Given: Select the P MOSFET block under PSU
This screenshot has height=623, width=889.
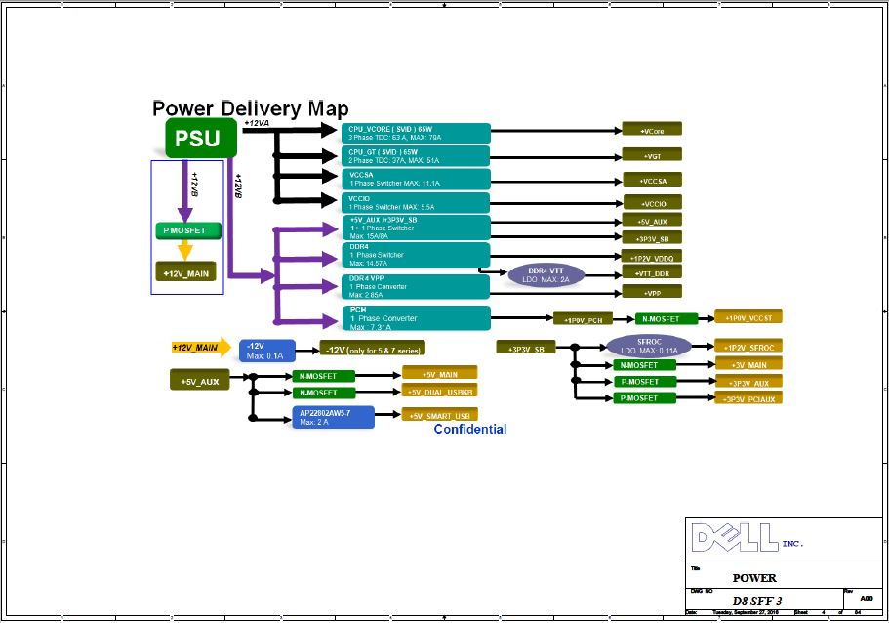Looking at the screenshot, I should [188, 230].
